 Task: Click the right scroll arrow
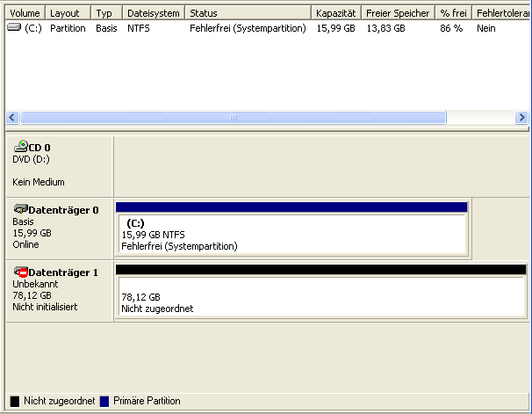pos(521,118)
